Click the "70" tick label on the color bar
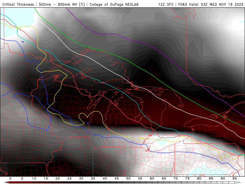The width and height of the screenshot is (245, 184). [x=175, y=178]
